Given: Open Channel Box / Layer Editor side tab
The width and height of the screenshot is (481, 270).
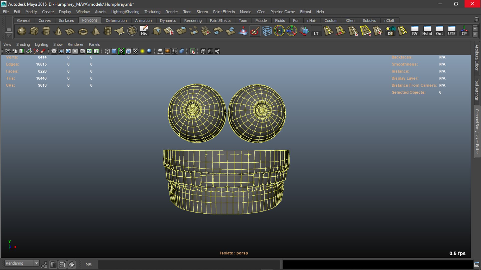Looking at the screenshot, I should pos(477,131).
